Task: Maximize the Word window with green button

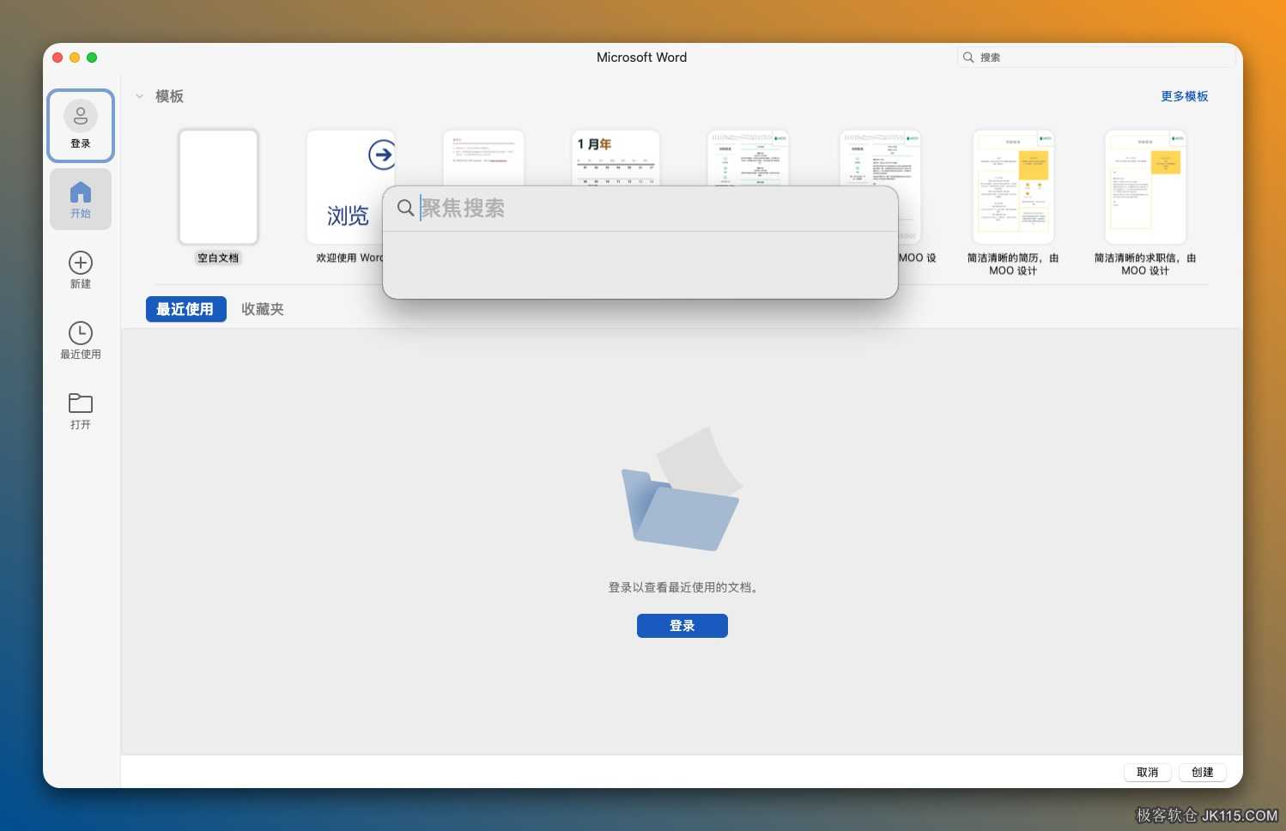Action: [92, 58]
